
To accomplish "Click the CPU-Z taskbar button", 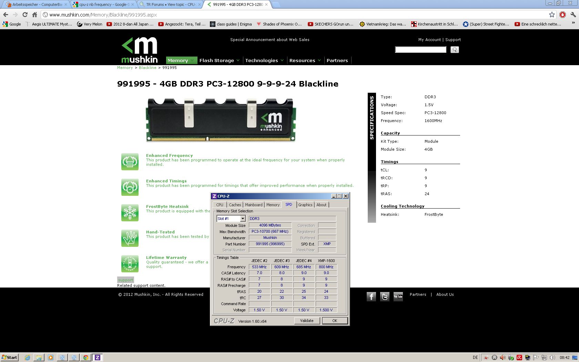I will [98, 358].
